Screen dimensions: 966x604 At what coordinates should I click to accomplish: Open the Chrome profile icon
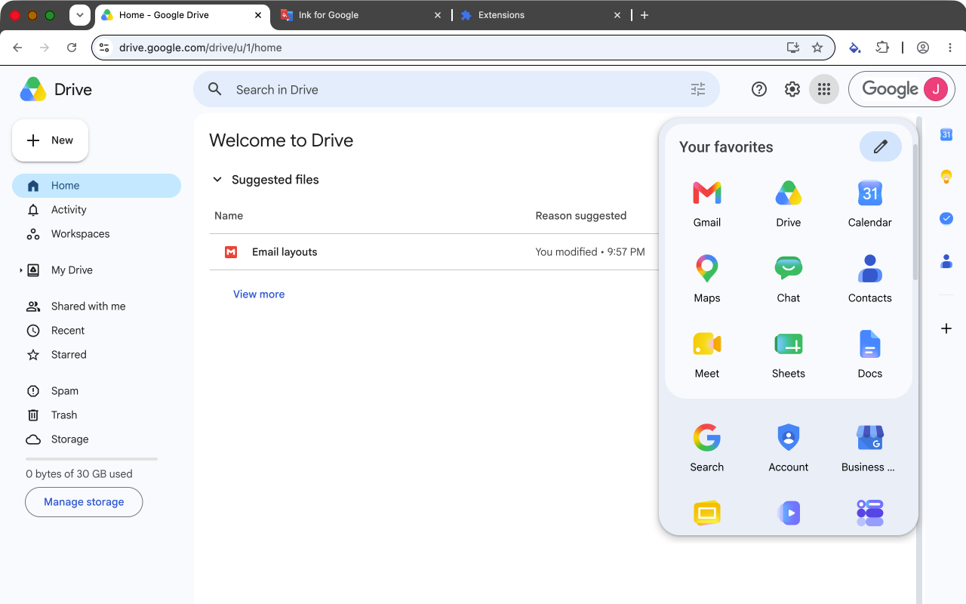(923, 48)
